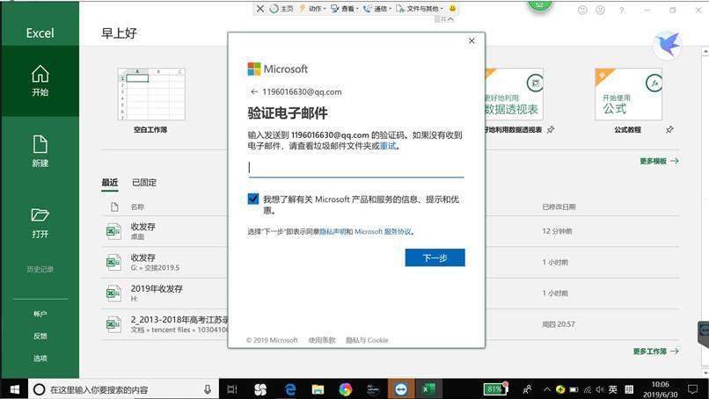Open the 公式教程 template thumbnail
The image size is (709, 399).
pyautogui.click(x=629, y=94)
